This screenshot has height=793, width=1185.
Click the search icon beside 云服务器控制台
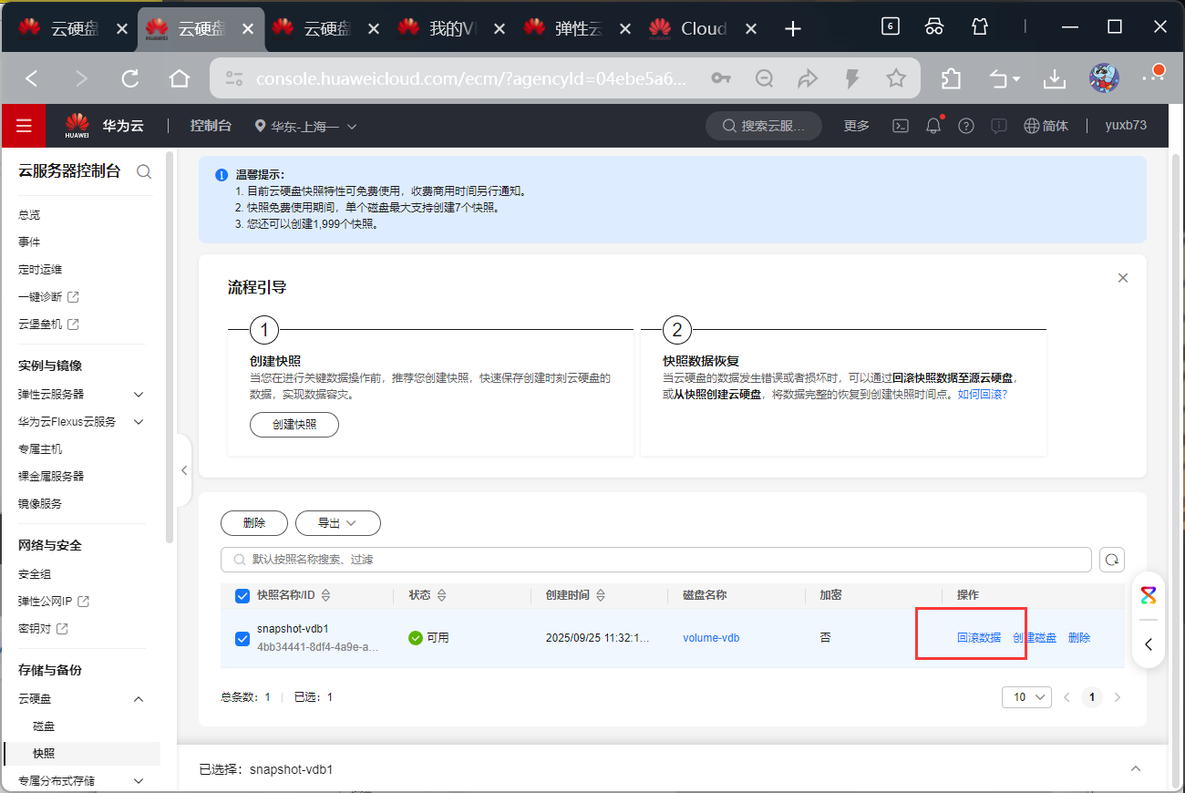pyautogui.click(x=144, y=171)
